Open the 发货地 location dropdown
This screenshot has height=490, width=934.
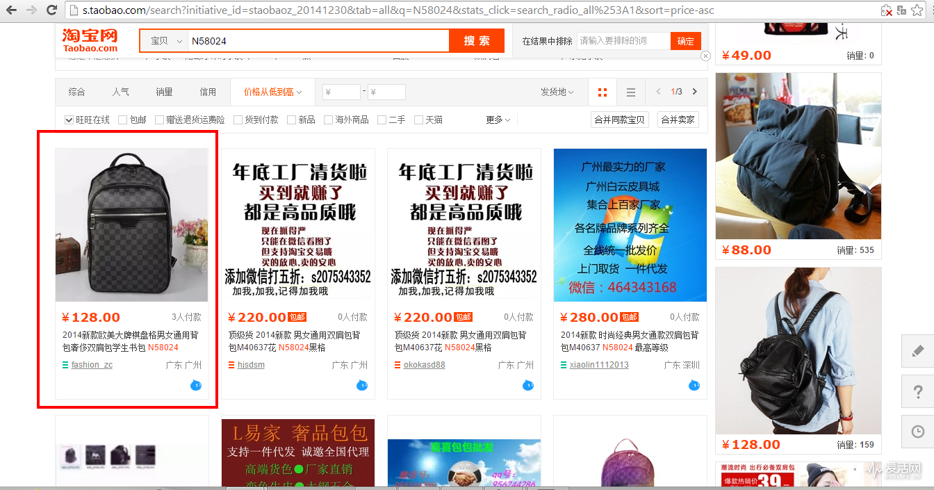(x=557, y=92)
